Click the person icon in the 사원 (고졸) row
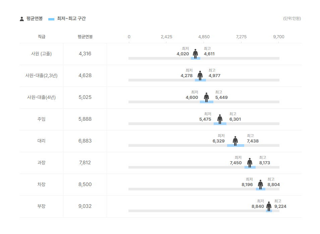 pos(196,54)
